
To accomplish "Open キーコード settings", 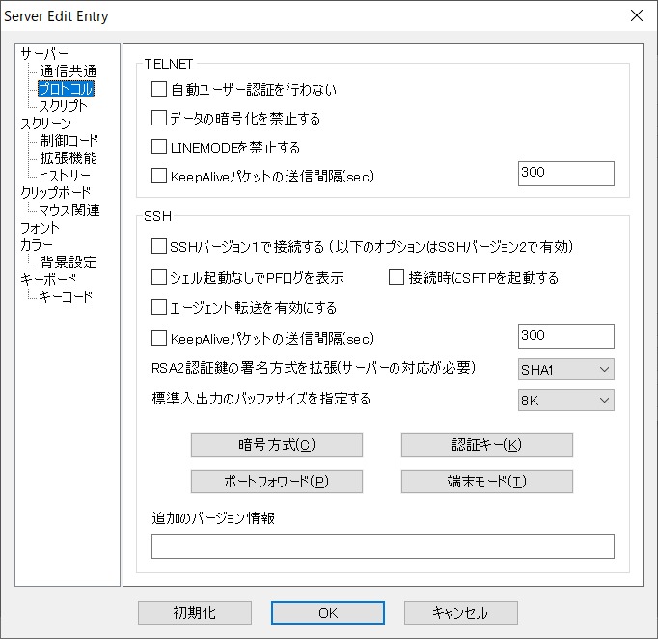I will pos(66,297).
